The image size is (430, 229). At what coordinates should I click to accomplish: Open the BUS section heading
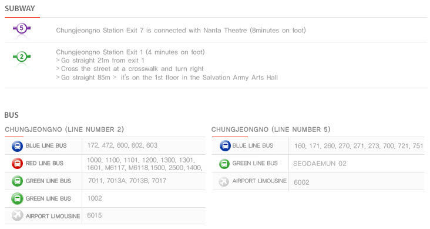tap(12, 115)
